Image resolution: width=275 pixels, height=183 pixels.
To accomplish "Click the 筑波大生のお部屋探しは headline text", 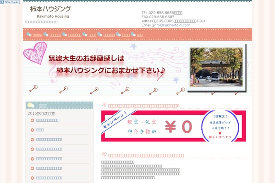I will (x=87, y=59).
